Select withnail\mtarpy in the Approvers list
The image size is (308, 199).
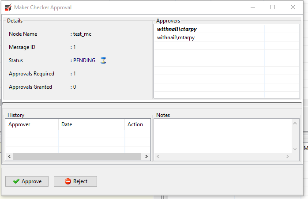point(176,38)
